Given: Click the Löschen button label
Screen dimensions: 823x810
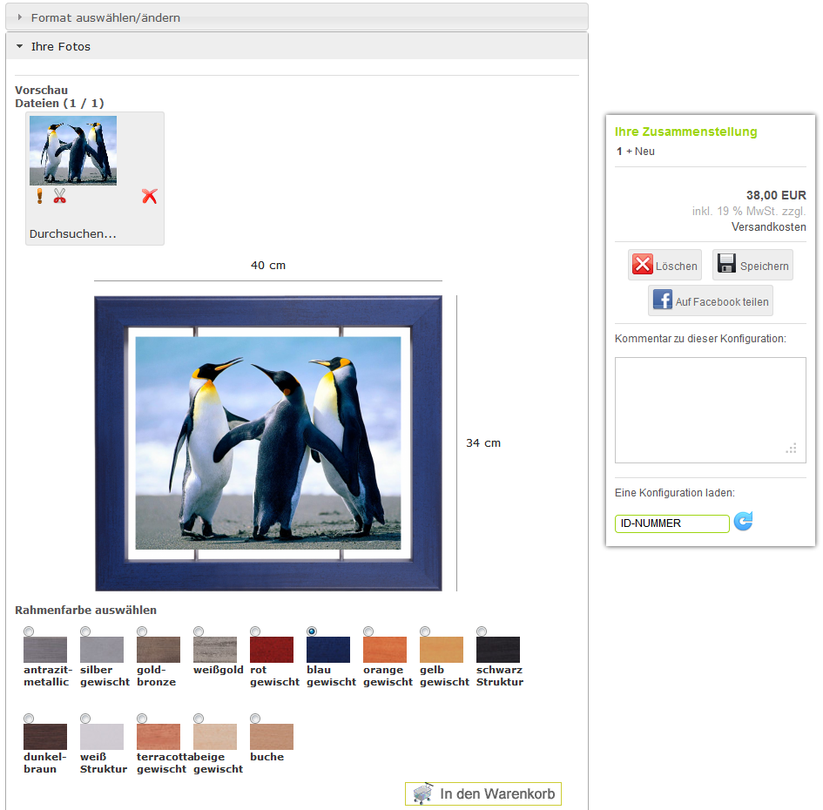Looking at the screenshot, I should pos(676,267).
